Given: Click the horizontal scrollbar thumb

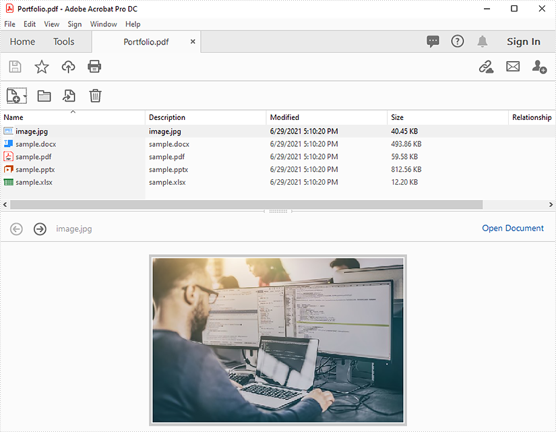Looking at the screenshot, I should click(x=247, y=205).
